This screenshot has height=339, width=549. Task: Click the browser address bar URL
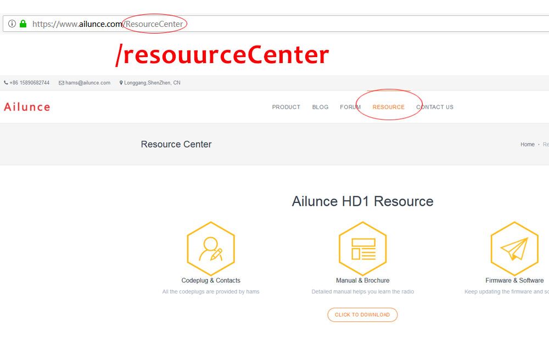pyautogui.click(x=108, y=24)
